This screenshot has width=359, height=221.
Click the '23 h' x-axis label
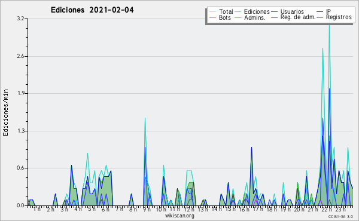point(340,209)
